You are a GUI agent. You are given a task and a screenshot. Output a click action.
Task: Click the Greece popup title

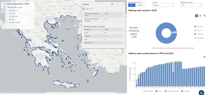coord(86,4)
